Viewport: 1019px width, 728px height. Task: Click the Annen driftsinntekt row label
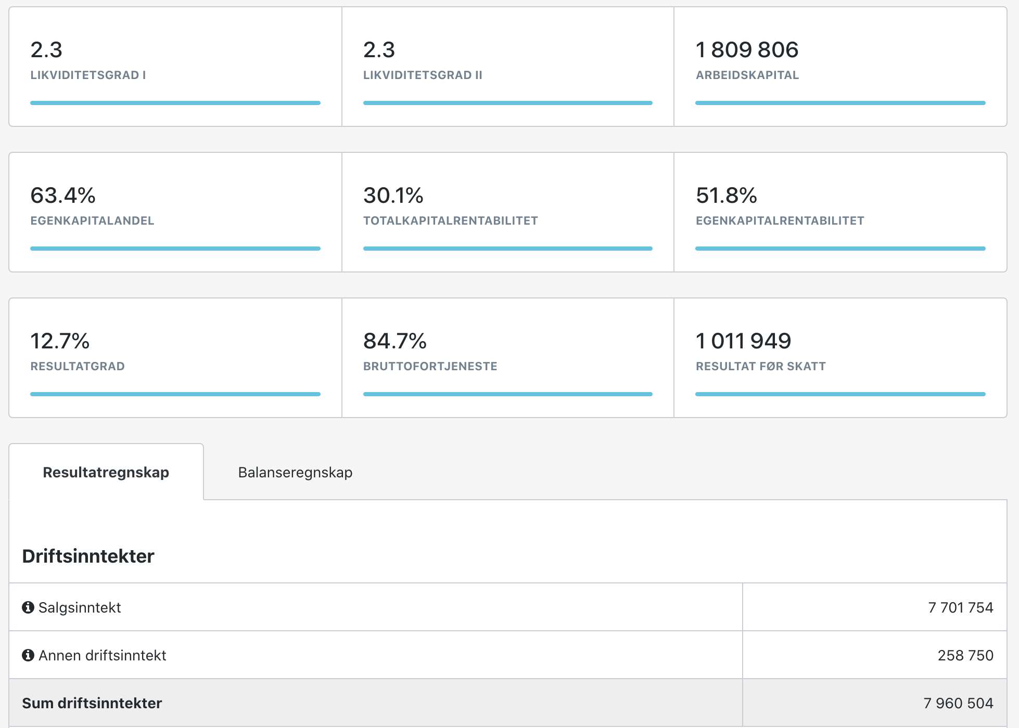click(x=103, y=655)
